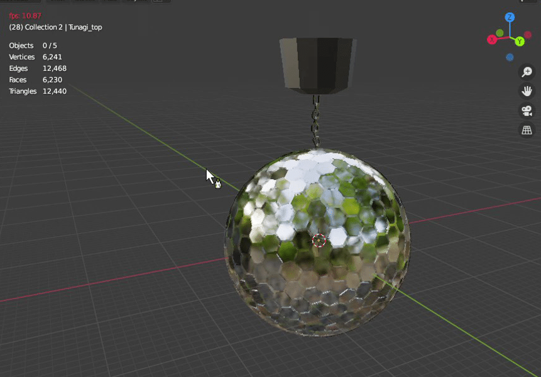Click the "Vertices 6,241" statistic
Image resolution: width=541 pixels, height=377 pixels.
(x=36, y=57)
